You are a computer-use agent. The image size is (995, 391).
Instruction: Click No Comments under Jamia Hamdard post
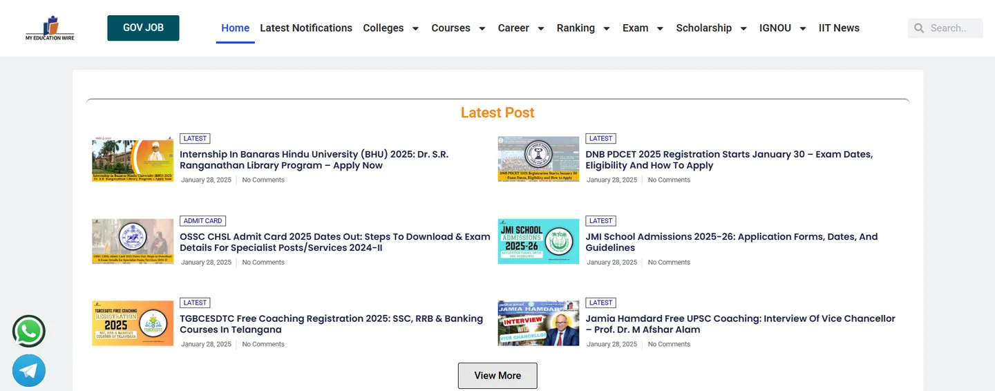(x=669, y=344)
